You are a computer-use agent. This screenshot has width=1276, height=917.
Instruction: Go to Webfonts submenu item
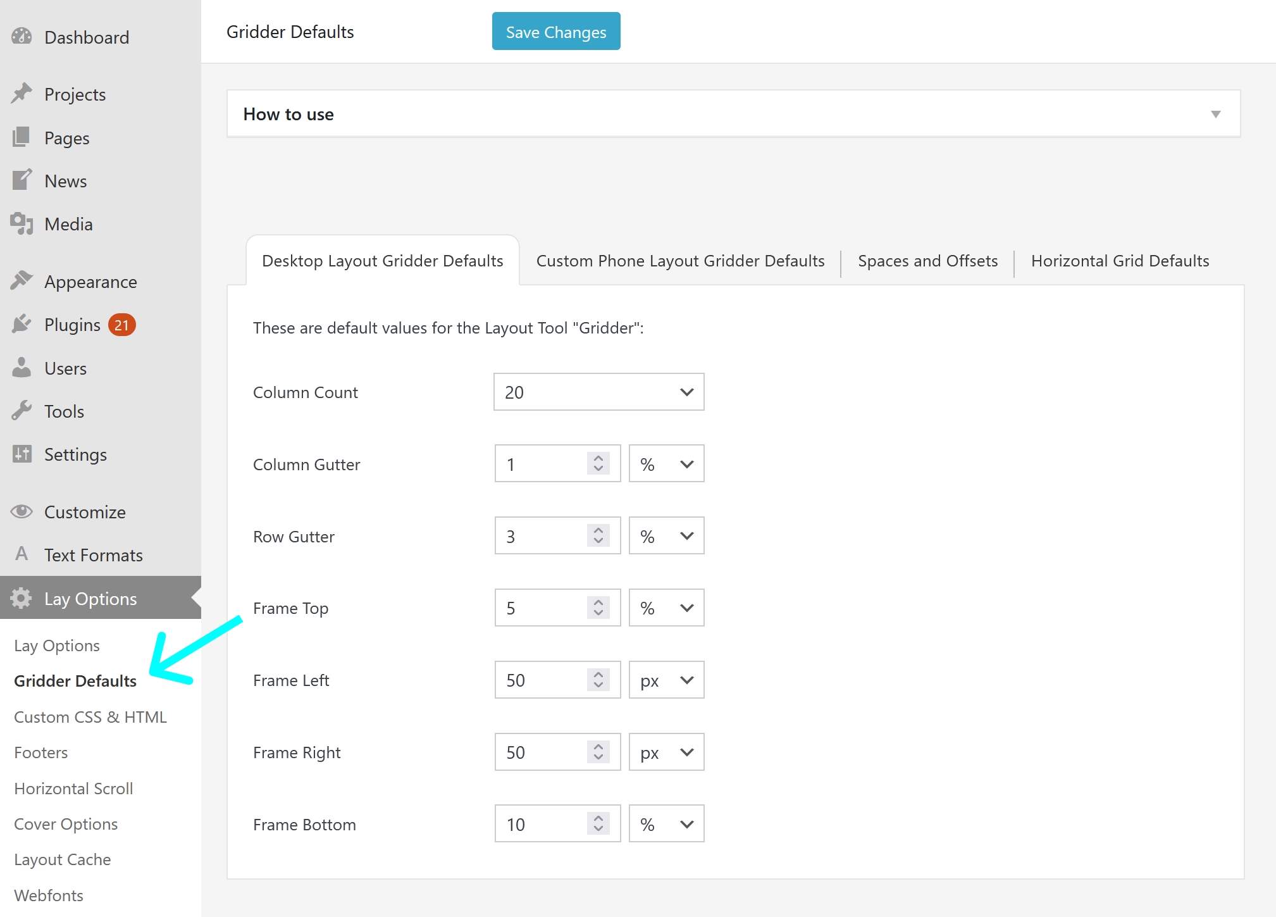[x=49, y=895]
